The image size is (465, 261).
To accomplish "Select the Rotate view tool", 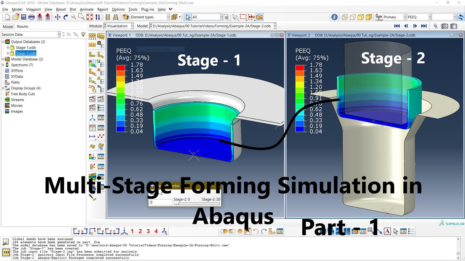I will (x=66, y=17).
